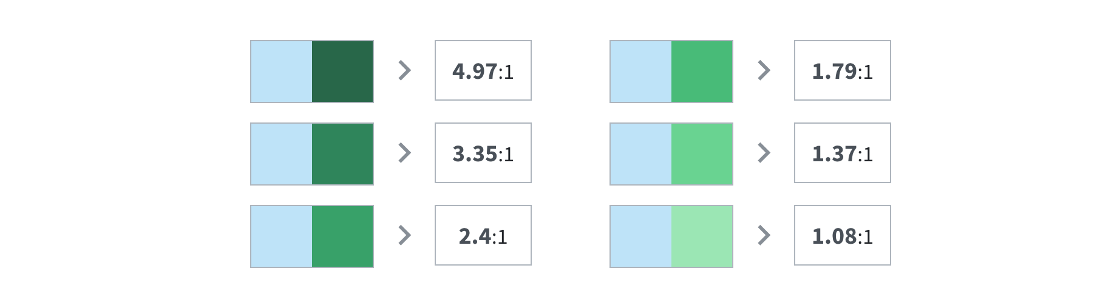Click the chevron arrow beside 1.37:1
Screen dimensions: 1117x308
[764, 153]
